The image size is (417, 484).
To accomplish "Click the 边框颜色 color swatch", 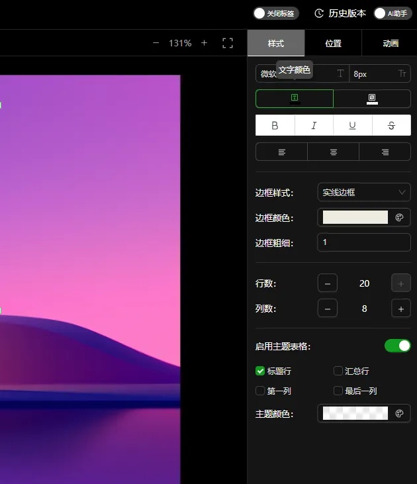I will (355, 217).
